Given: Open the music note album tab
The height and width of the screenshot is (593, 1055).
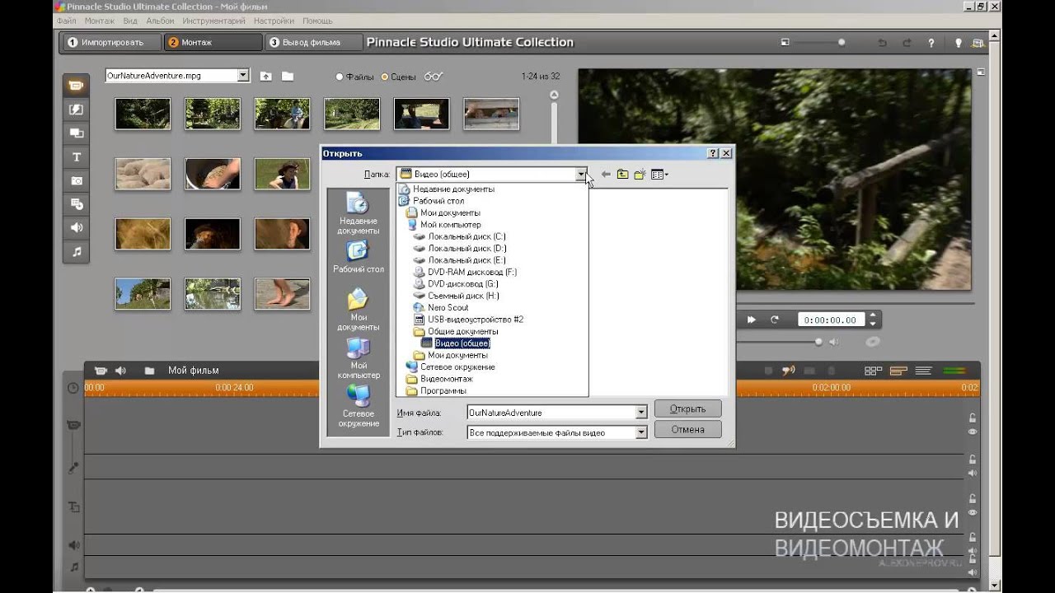Looking at the screenshot, I should click(x=76, y=252).
